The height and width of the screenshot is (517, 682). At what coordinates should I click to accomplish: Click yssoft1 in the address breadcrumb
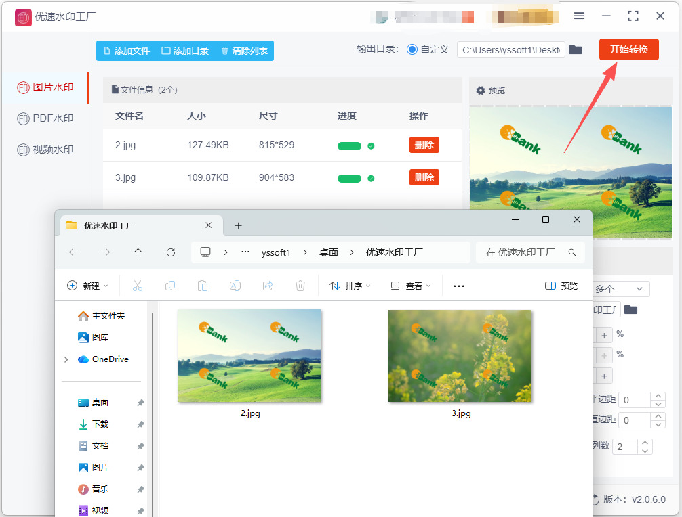click(276, 252)
